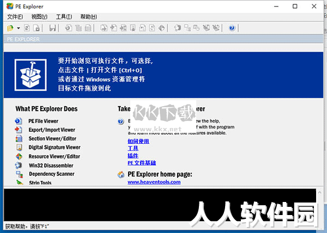Click the Save floppy disk icon
Screen dimensions: 327x233
coord(52,28)
